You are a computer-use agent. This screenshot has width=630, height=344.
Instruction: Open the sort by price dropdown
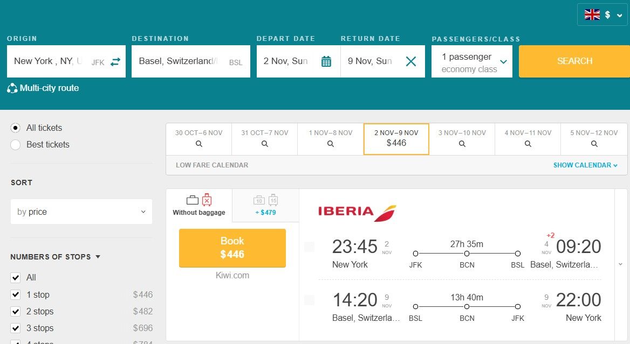[x=81, y=212]
